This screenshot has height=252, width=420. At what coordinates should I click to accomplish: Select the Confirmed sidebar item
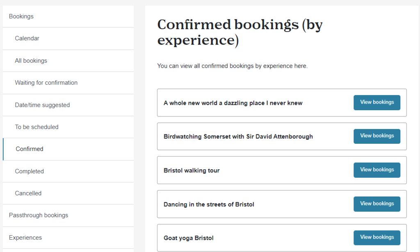click(68, 149)
